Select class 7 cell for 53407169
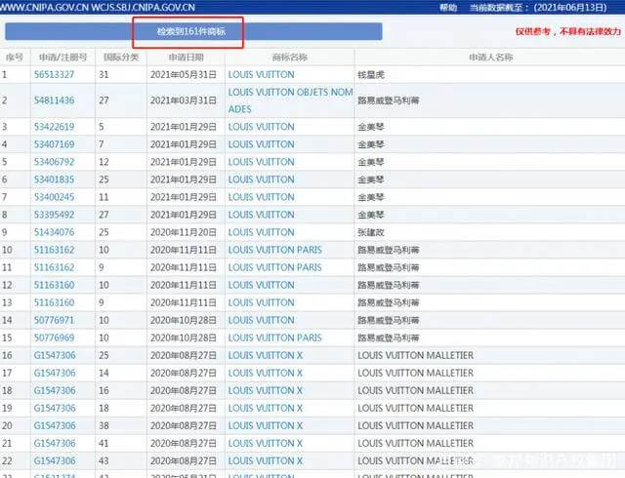Viewport: 625px width, 478px height. pos(102,144)
